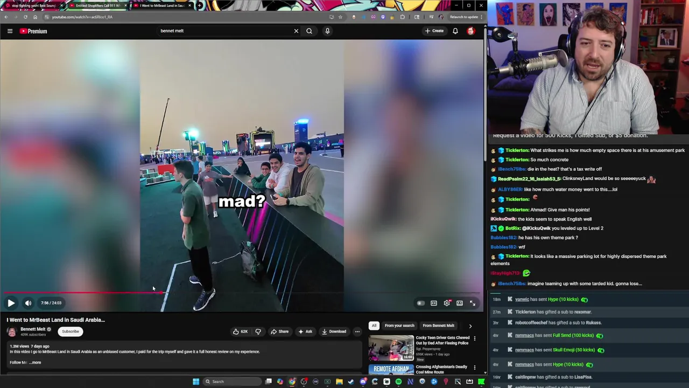The image size is (689, 388).
Task: Share the video
Action: click(280, 331)
